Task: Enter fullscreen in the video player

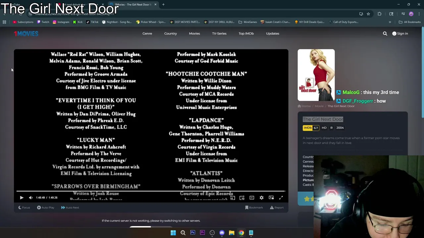Action: click(x=281, y=198)
